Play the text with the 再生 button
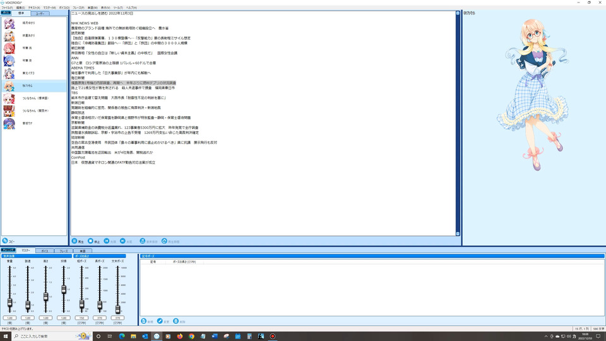Viewport: 606px width, 341px height. click(x=78, y=241)
